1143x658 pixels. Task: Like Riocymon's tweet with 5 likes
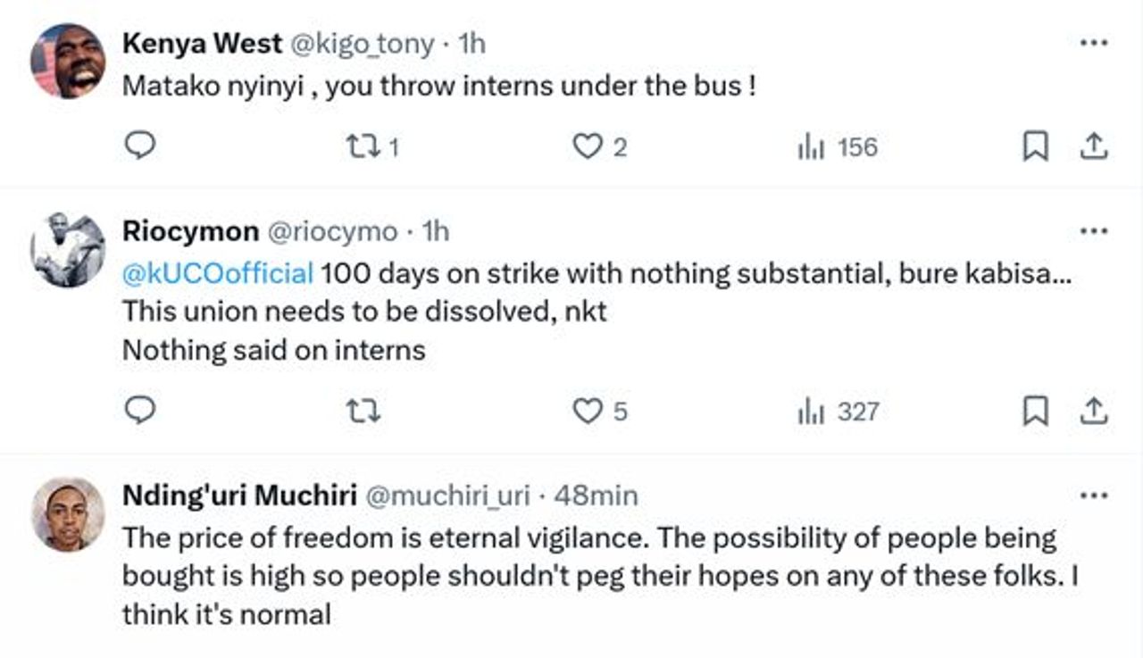click(x=587, y=411)
